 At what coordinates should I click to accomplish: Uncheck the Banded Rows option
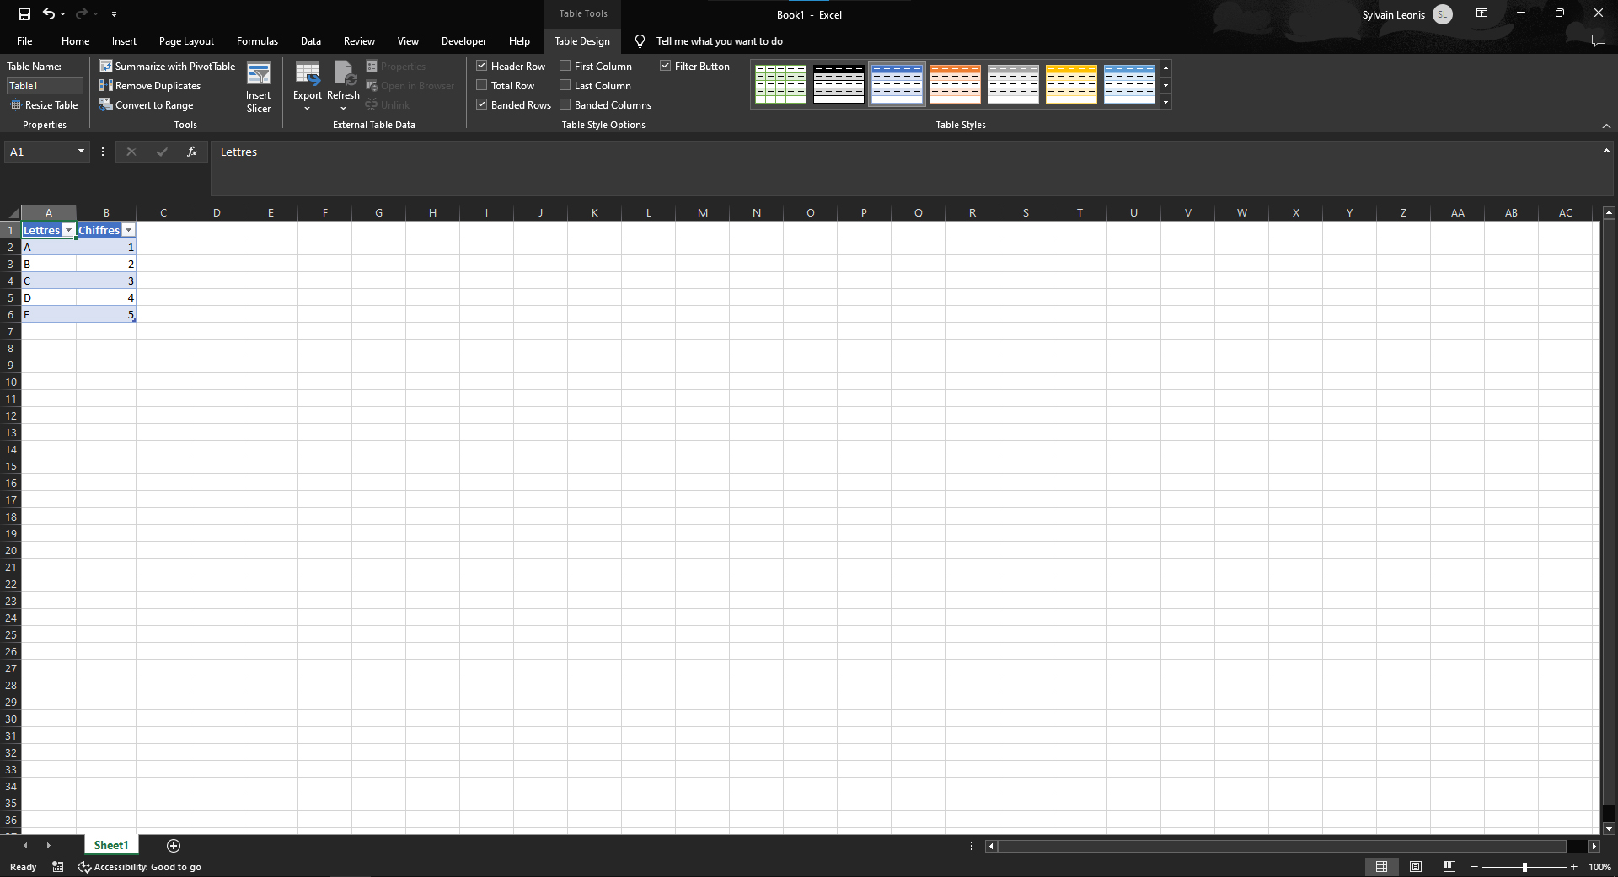tap(482, 104)
